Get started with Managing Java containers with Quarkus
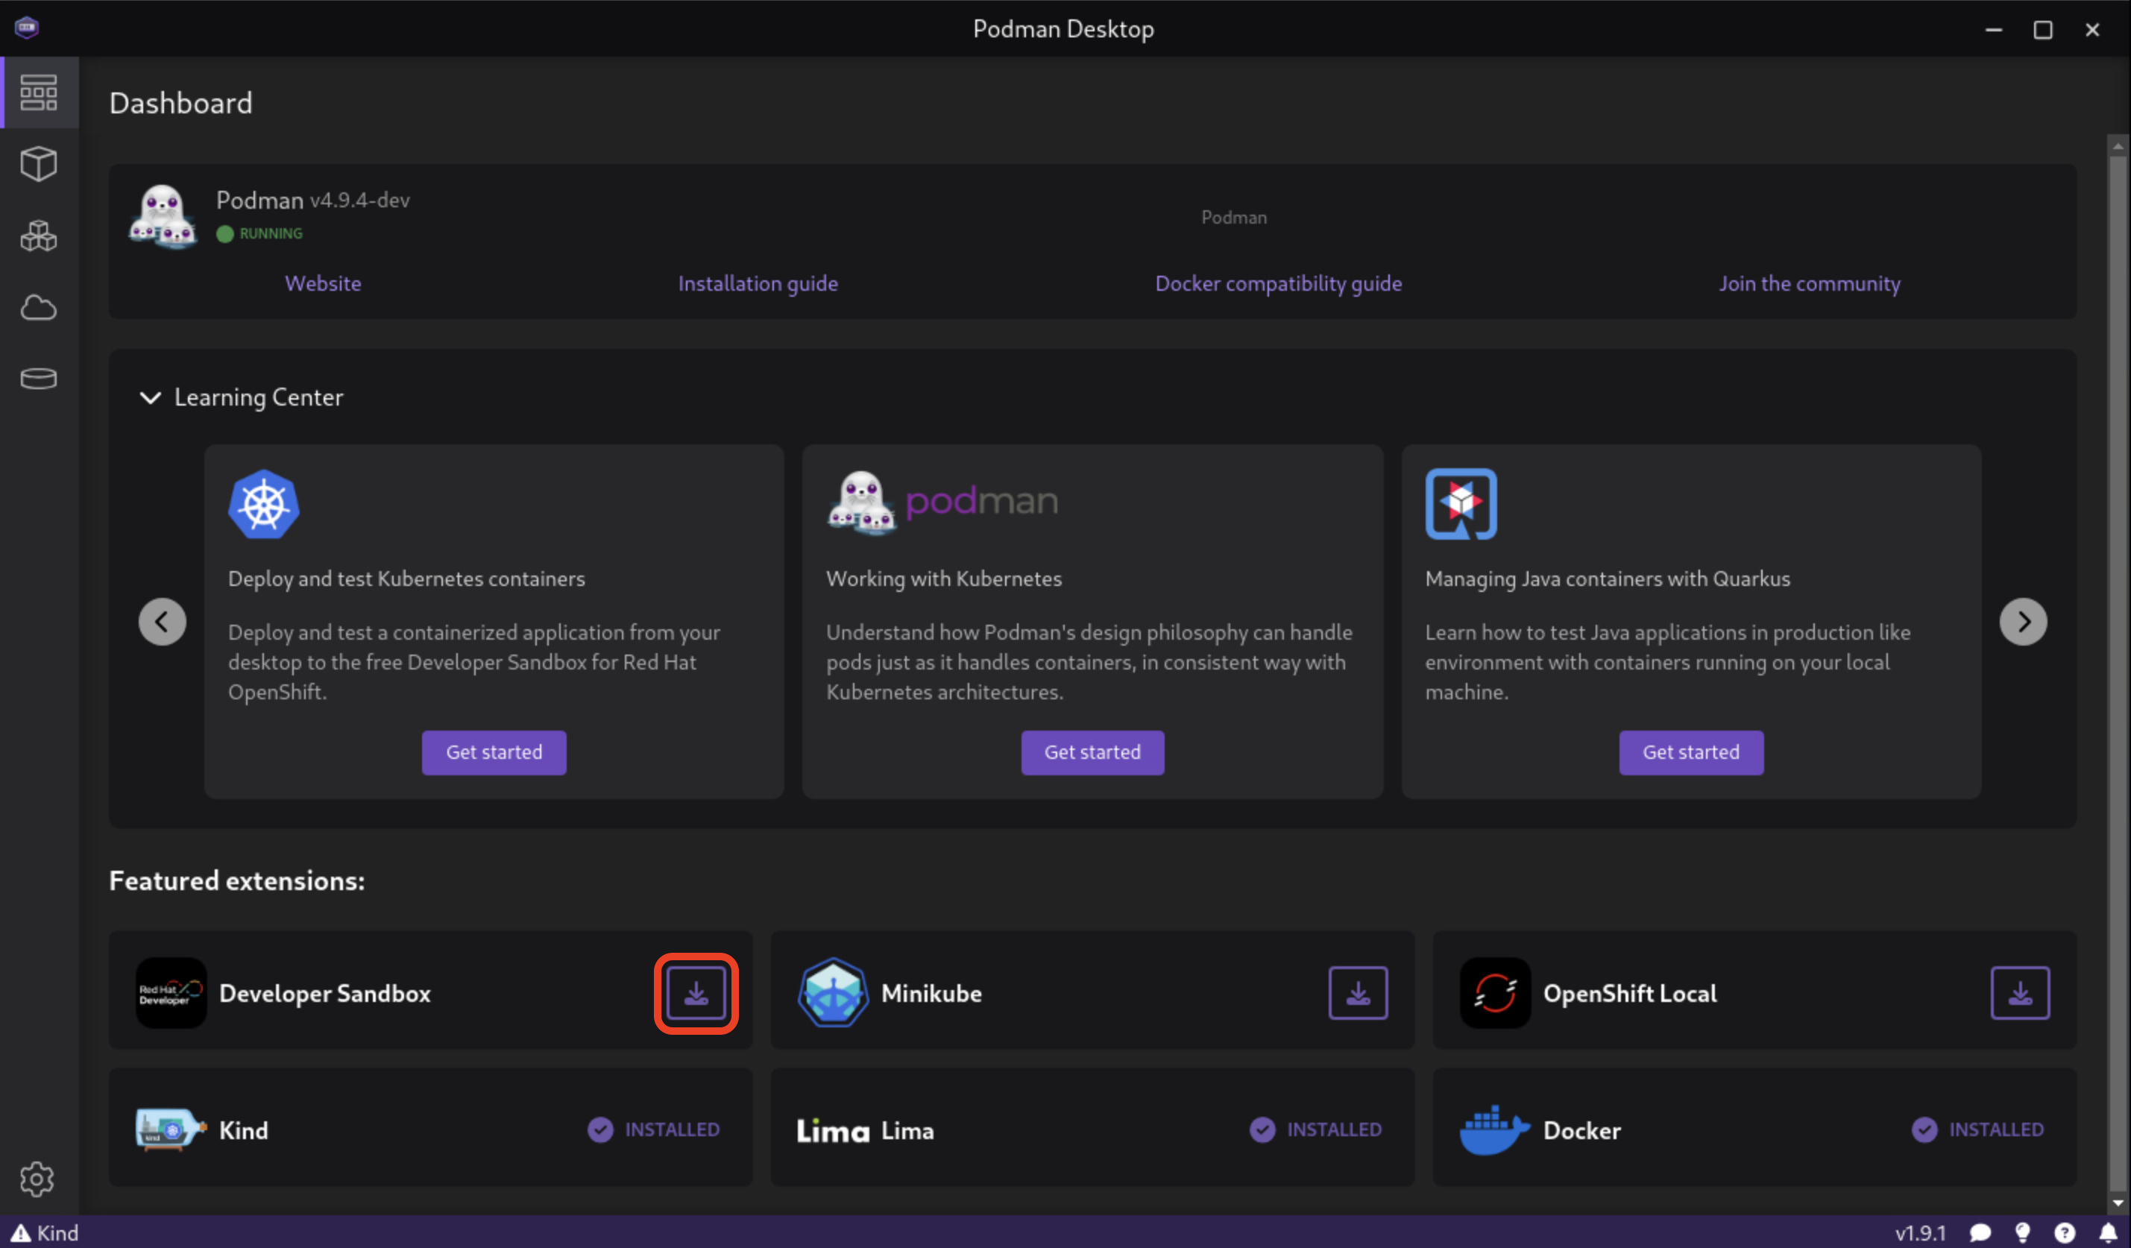 coord(1691,752)
